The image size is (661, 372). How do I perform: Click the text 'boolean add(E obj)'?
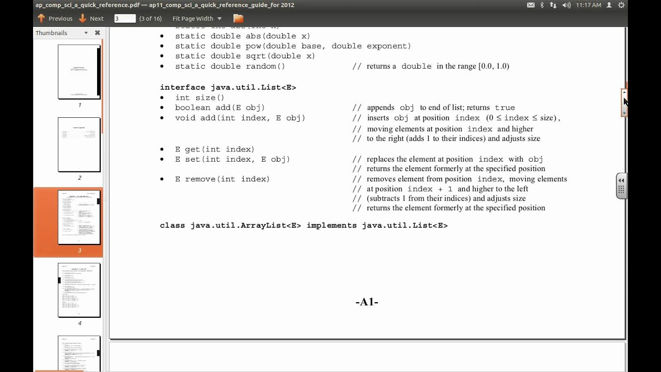coord(219,107)
